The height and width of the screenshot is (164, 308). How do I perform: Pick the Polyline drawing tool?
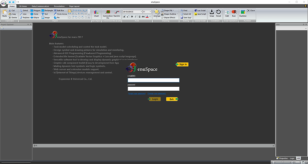click(24, 18)
